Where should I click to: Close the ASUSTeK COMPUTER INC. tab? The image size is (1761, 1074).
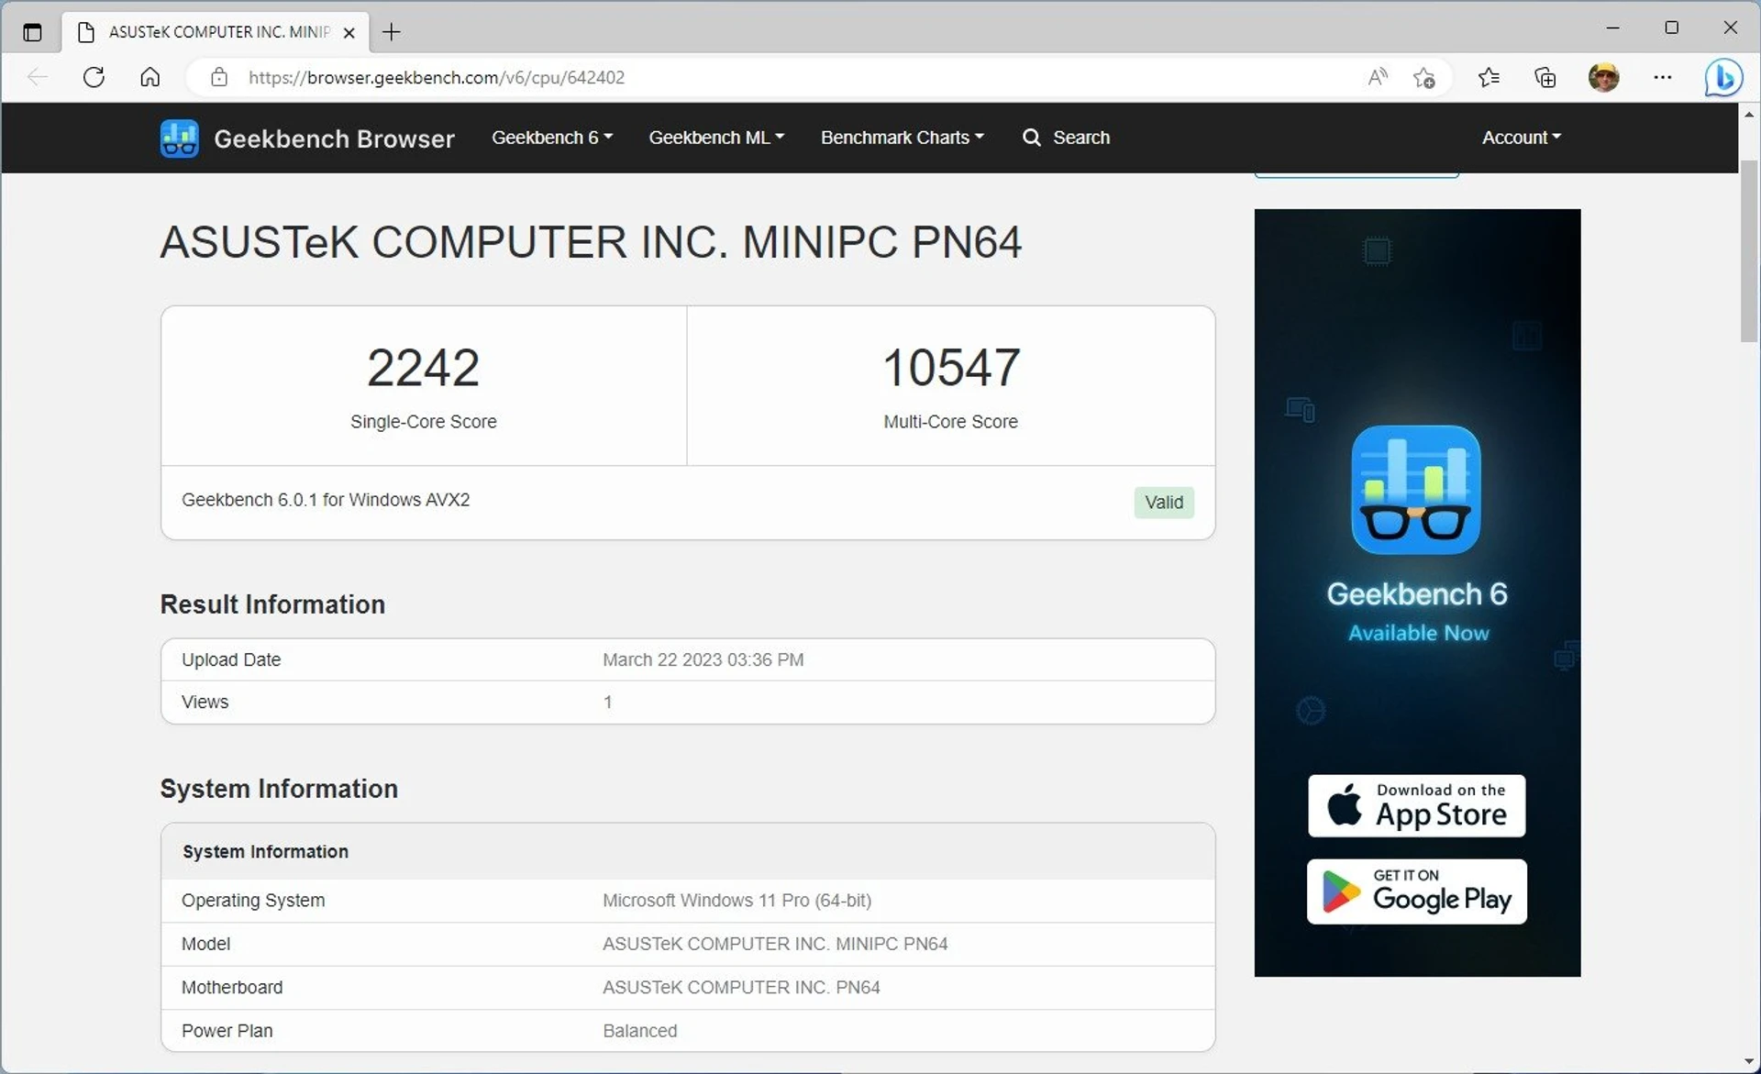click(349, 32)
